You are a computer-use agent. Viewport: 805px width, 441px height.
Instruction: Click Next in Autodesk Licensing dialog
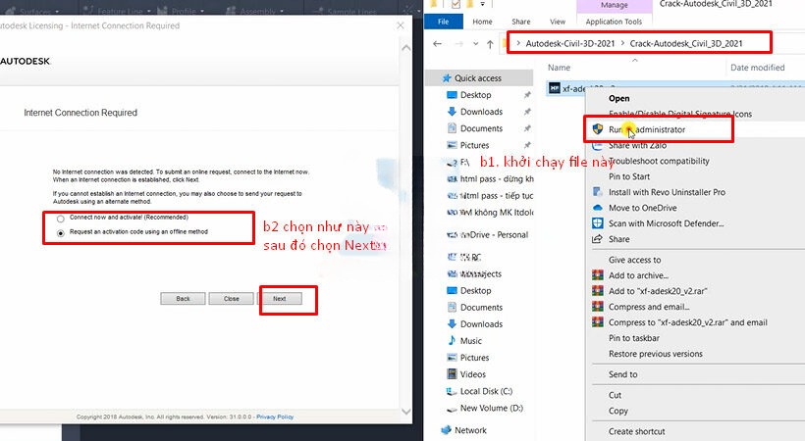pos(280,299)
